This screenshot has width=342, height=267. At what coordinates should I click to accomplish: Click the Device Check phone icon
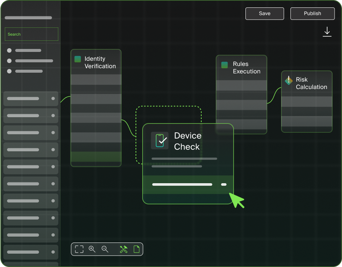coord(160,141)
